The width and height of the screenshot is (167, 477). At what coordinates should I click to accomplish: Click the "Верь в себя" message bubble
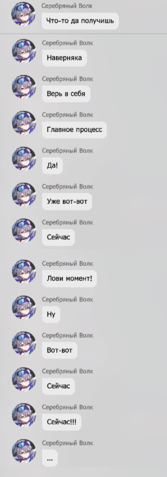click(x=66, y=94)
